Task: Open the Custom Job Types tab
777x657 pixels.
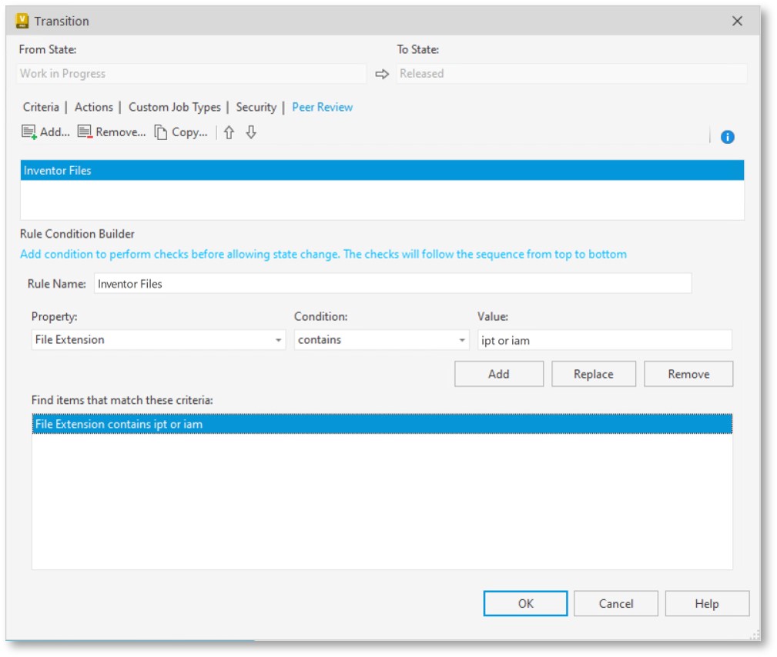Action: coord(175,107)
